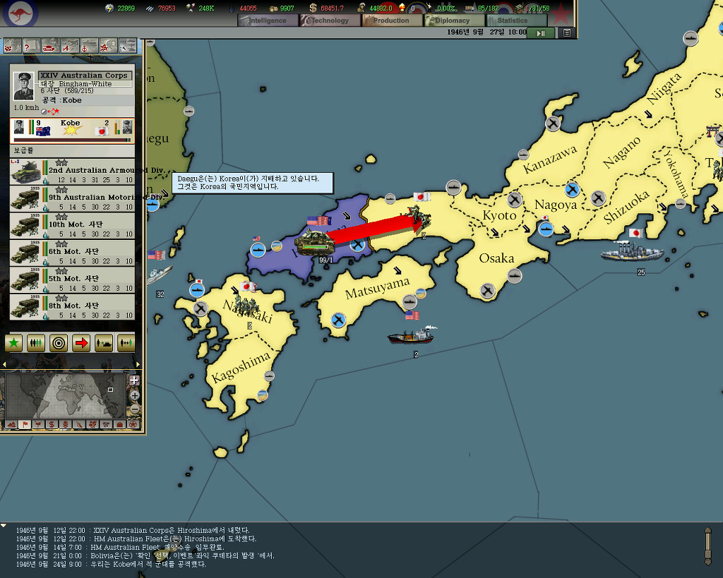Open the Diplomacy tab
The height and width of the screenshot is (578, 723).
[453, 20]
